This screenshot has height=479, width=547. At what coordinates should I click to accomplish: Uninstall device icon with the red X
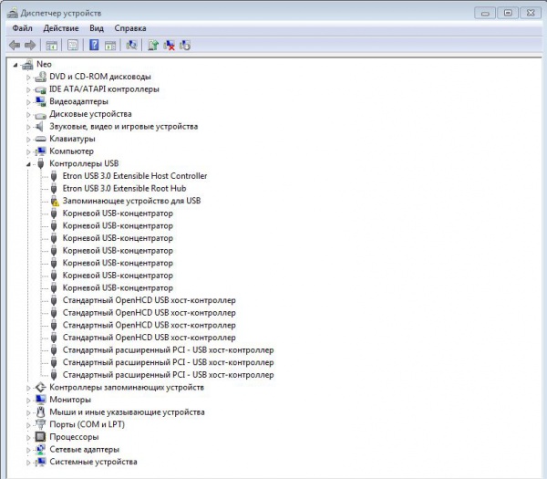[170, 45]
